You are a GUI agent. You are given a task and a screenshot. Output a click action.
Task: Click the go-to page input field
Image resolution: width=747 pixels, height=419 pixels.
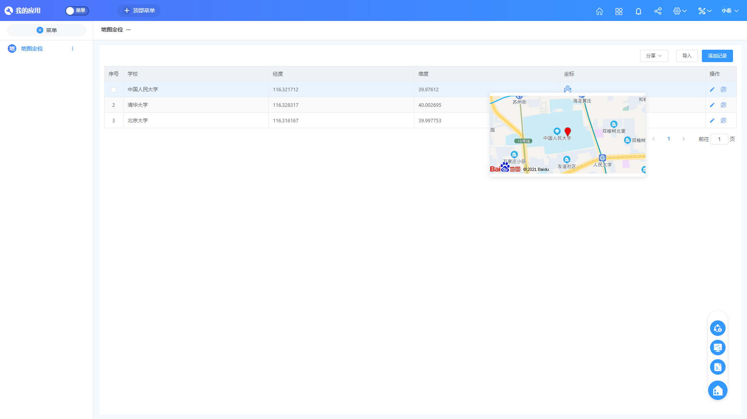click(719, 139)
